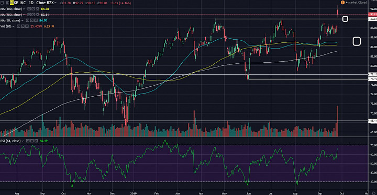
Task: Click the close price C90.81
Action: [x=103, y=3]
